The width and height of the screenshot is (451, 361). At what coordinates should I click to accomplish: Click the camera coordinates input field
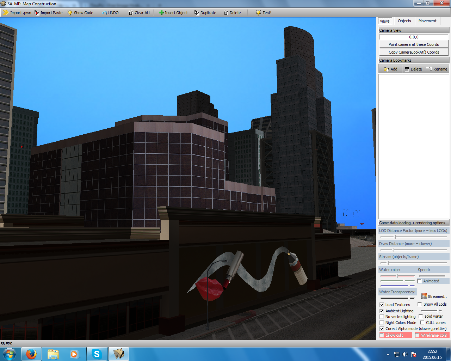click(414, 37)
